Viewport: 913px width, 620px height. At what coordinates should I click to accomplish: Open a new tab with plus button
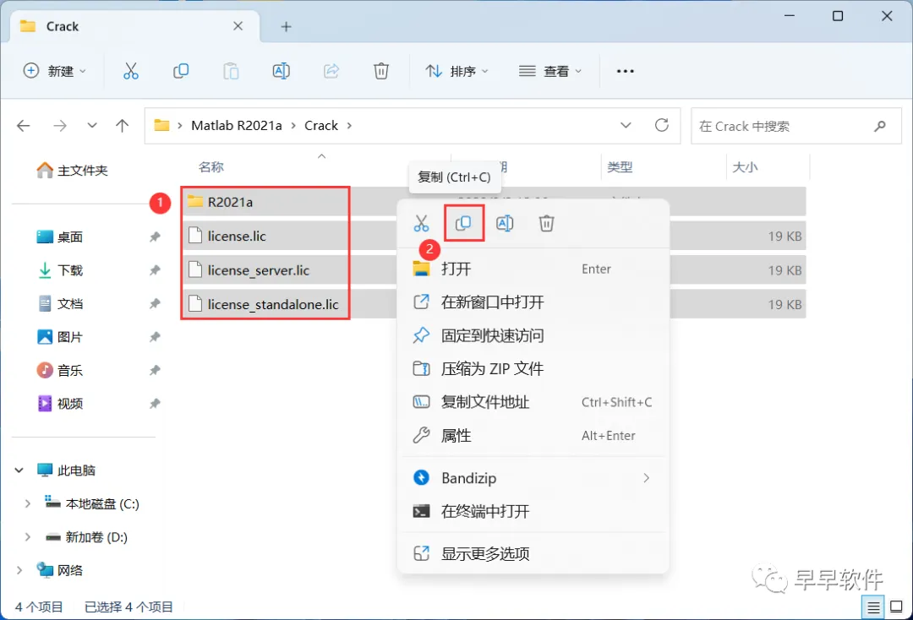[286, 27]
